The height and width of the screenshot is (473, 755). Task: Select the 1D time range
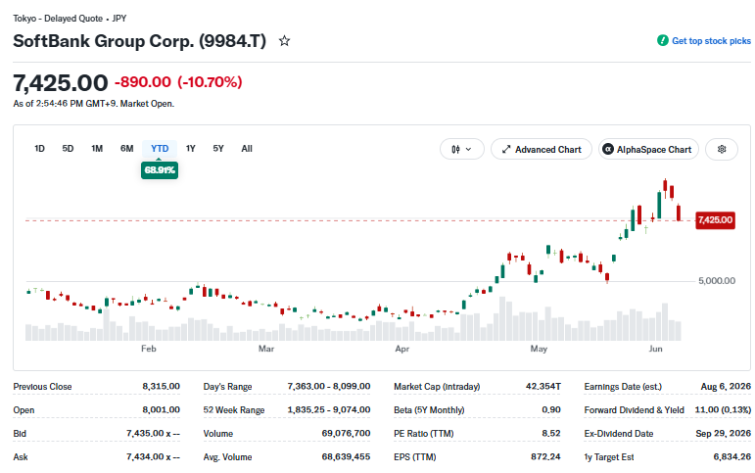(39, 148)
